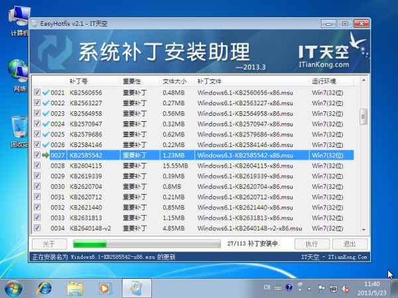Screen dimensions: 398x298
Task: Click the green arrow on row 0027
Action: click(45, 155)
